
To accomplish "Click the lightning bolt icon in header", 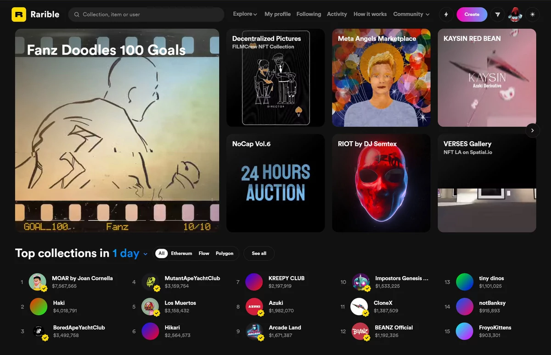I will (446, 15).
